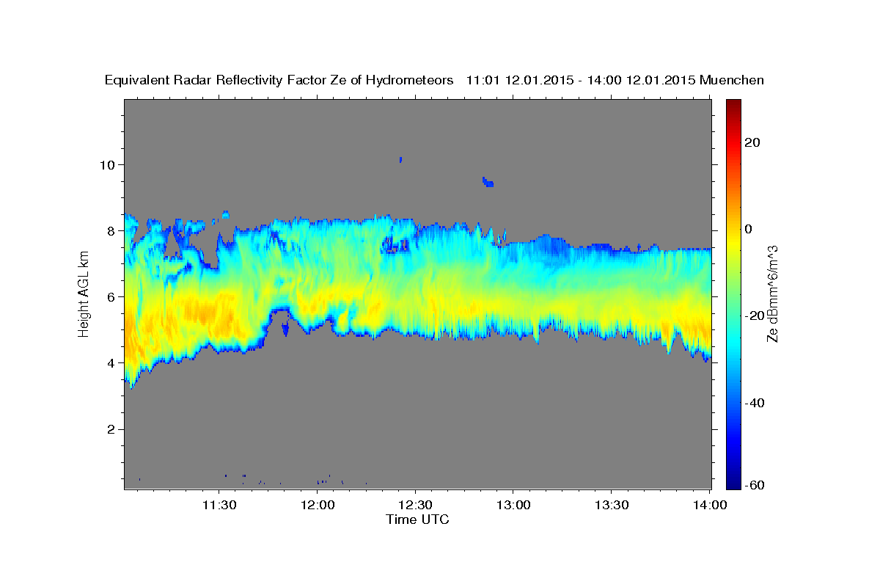Screen dimensions: 880x587
Task: Click the date range text '11:01 12.01.2015 - 14:00 12.01.2015 Muenchen'
Action: pos(615,81)
